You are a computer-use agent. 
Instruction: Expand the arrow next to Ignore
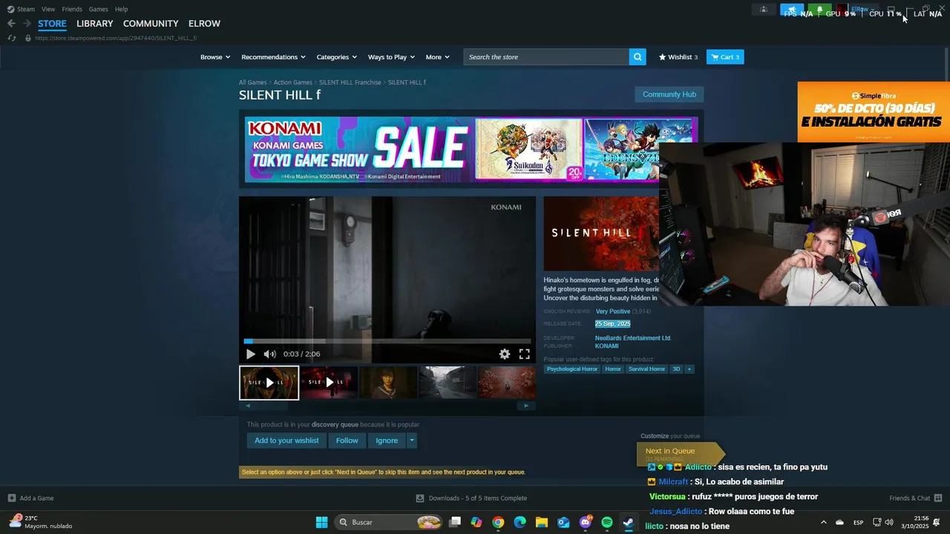click(x=412, y=441)
